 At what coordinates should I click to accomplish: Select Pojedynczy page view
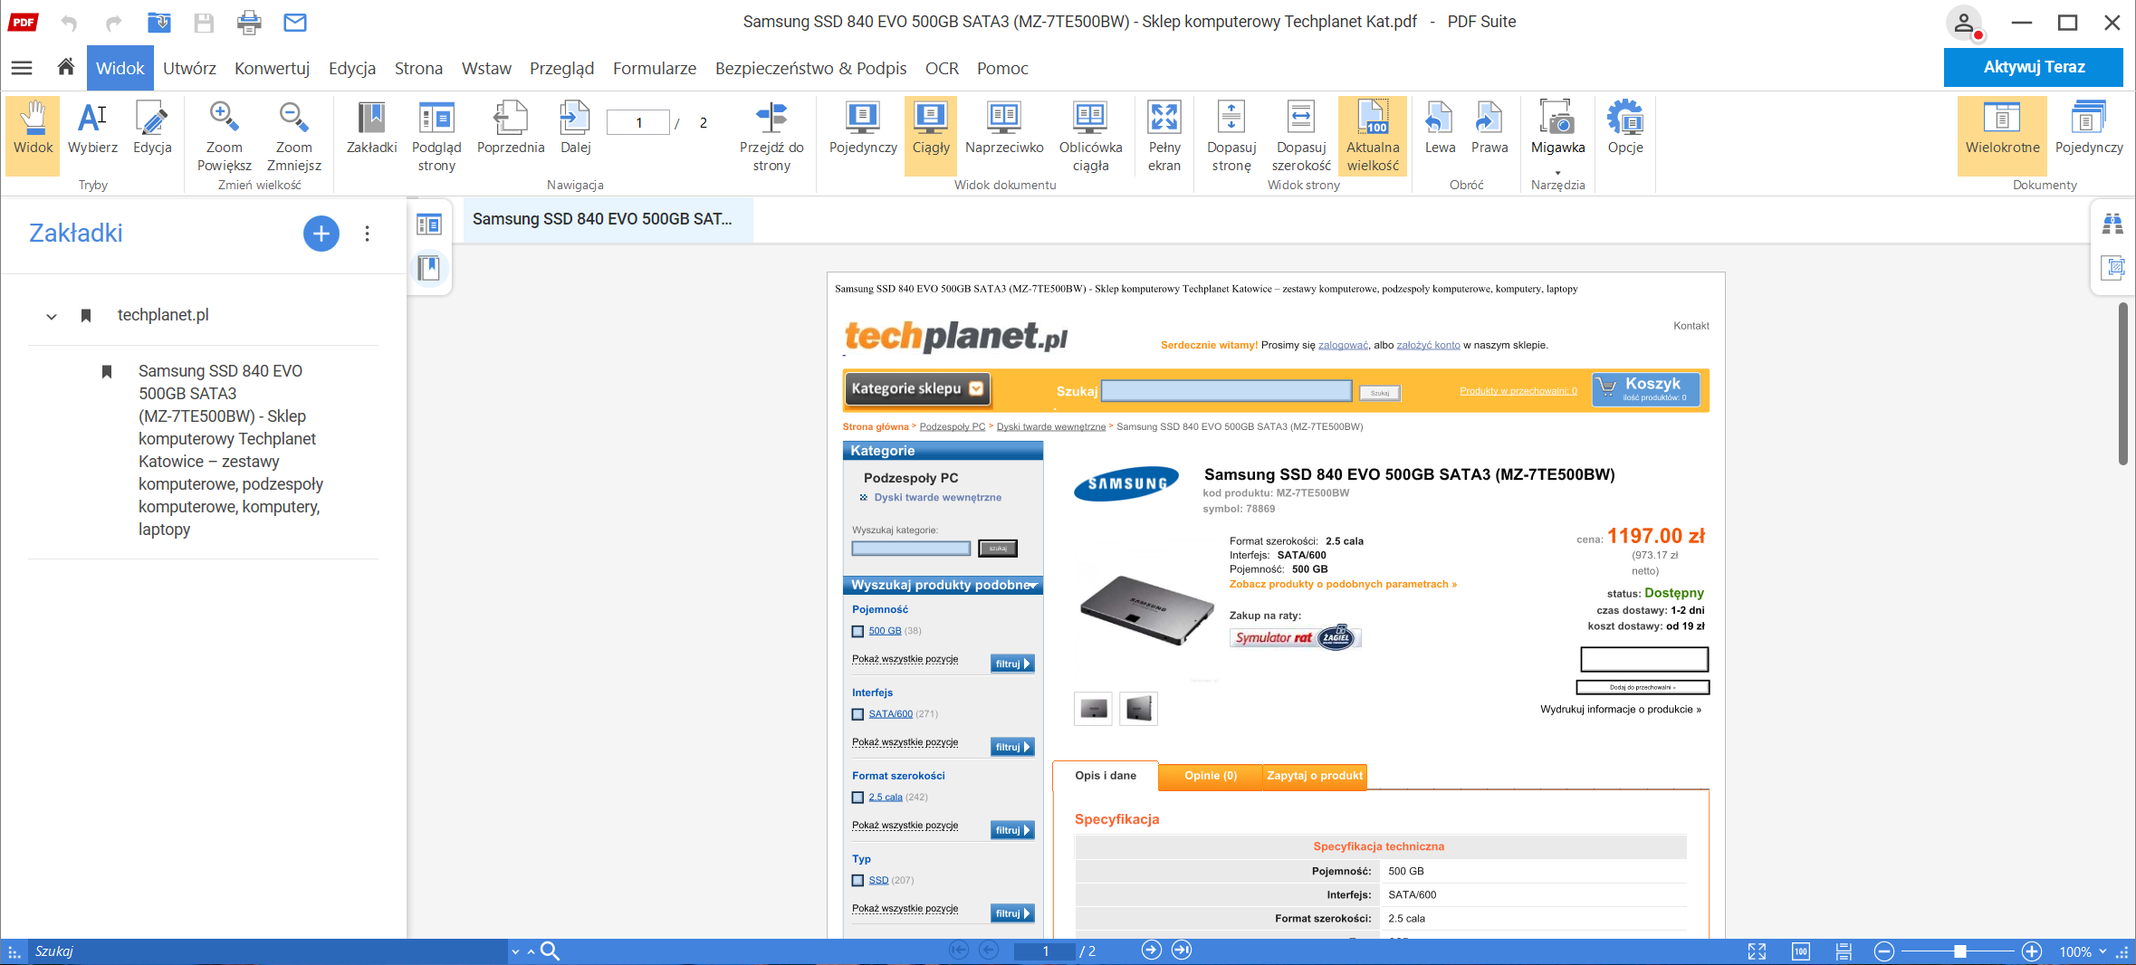coord(863,129)
